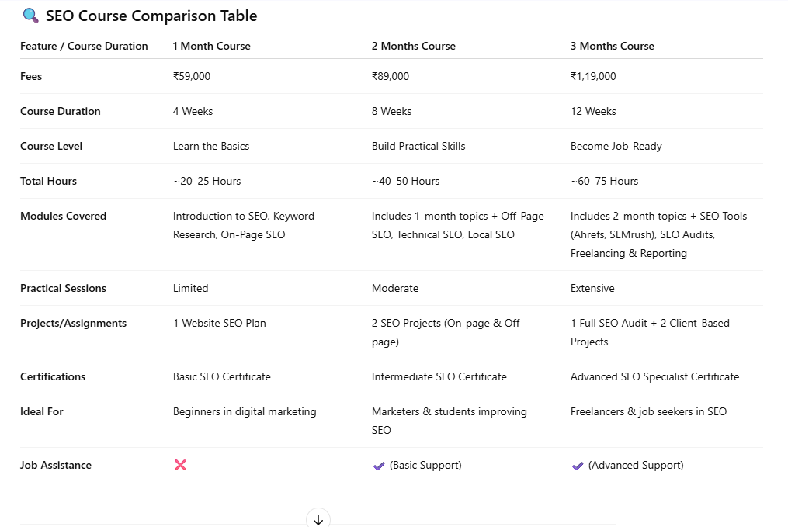
Task: Click the 1 Website SEO Plan cell
Action: [219, 323]
